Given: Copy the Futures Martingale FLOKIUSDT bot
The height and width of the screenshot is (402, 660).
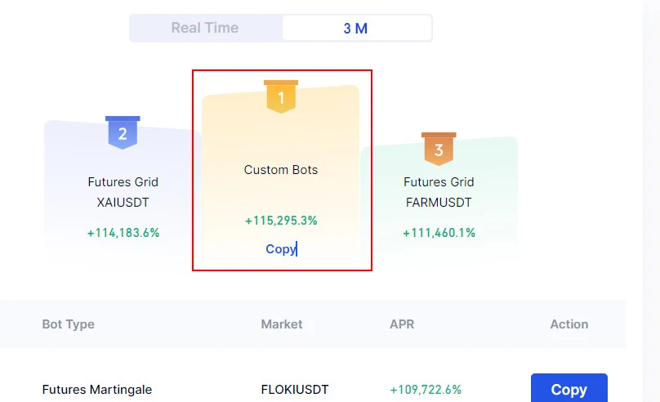Looking at the screenshot, I should click(x=569, y=388).
